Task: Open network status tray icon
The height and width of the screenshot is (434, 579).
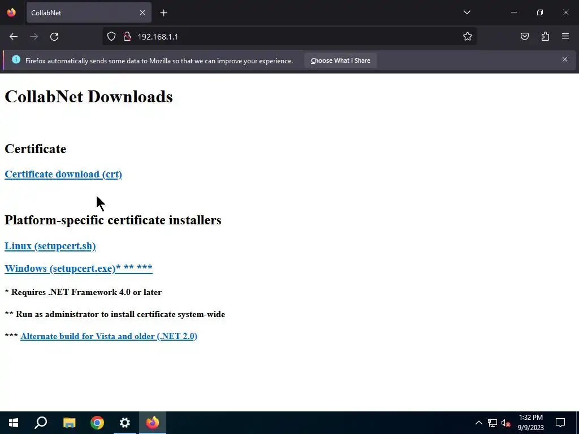Action: point(492,423)
